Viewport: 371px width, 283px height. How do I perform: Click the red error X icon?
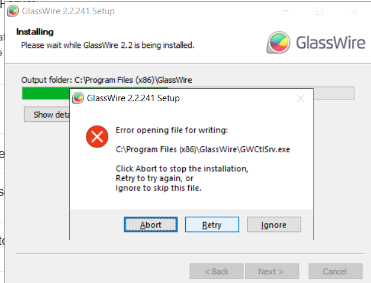coord(96,137)
